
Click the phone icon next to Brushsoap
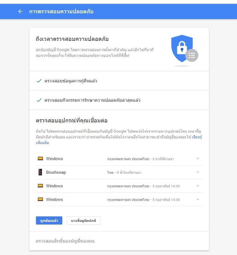tap(40, 172)
